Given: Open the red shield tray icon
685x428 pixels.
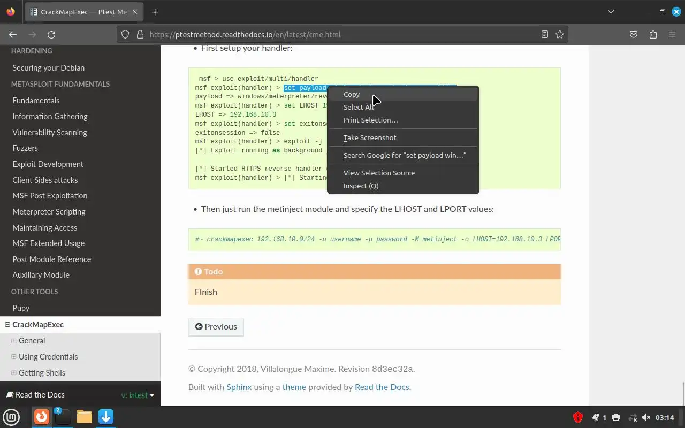Looking at the screenshot, I should (577, 417).
